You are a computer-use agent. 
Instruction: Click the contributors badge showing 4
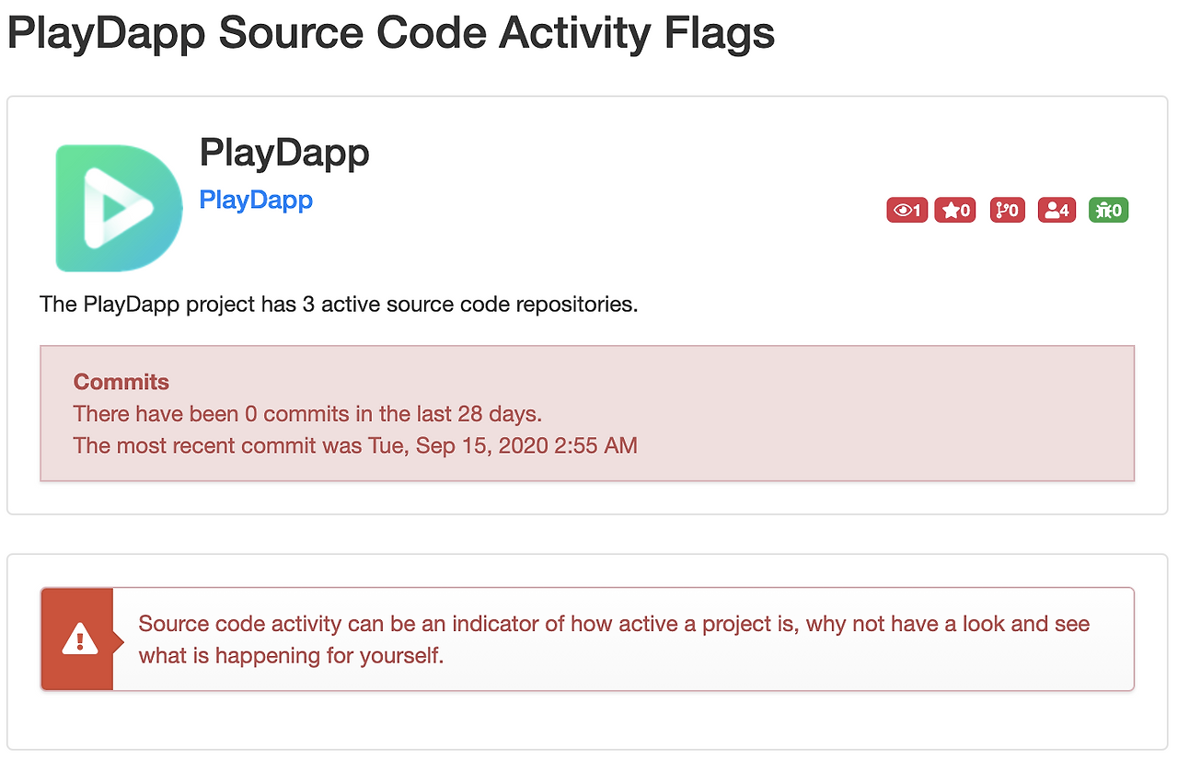1057,210
